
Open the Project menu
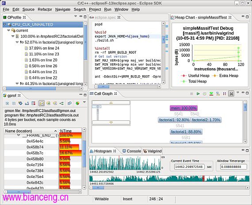point(95,9)
